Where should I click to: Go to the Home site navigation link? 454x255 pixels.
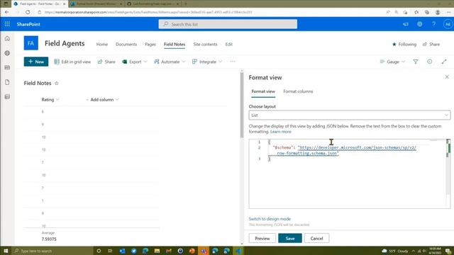(x=102, y=44)
